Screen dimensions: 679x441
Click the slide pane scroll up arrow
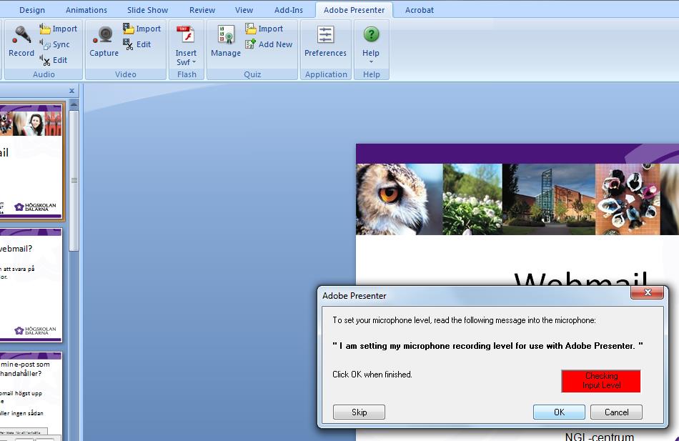click(x=74, y=105)
